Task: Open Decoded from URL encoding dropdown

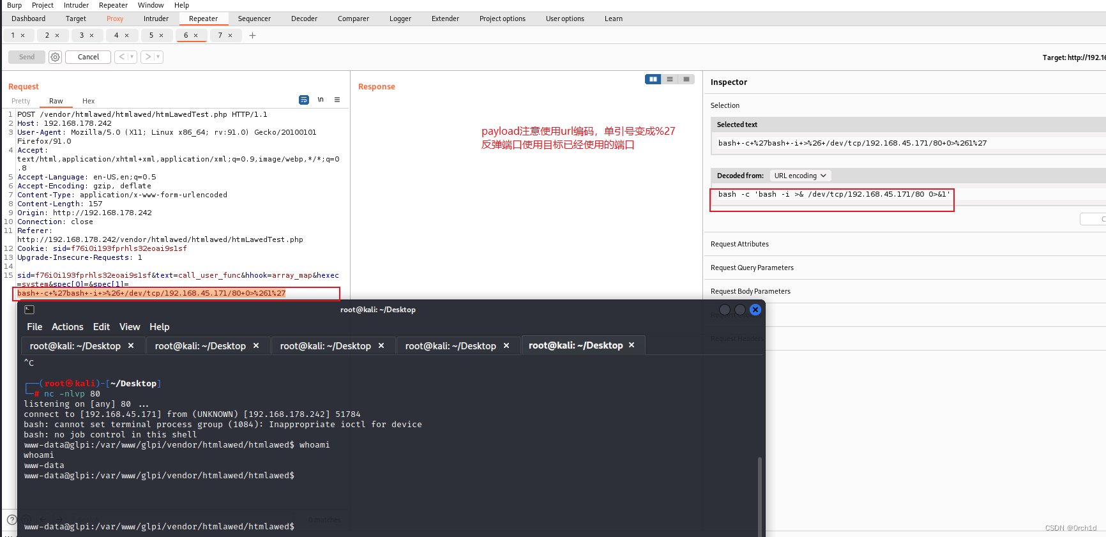Action: [x=800, y=176]
